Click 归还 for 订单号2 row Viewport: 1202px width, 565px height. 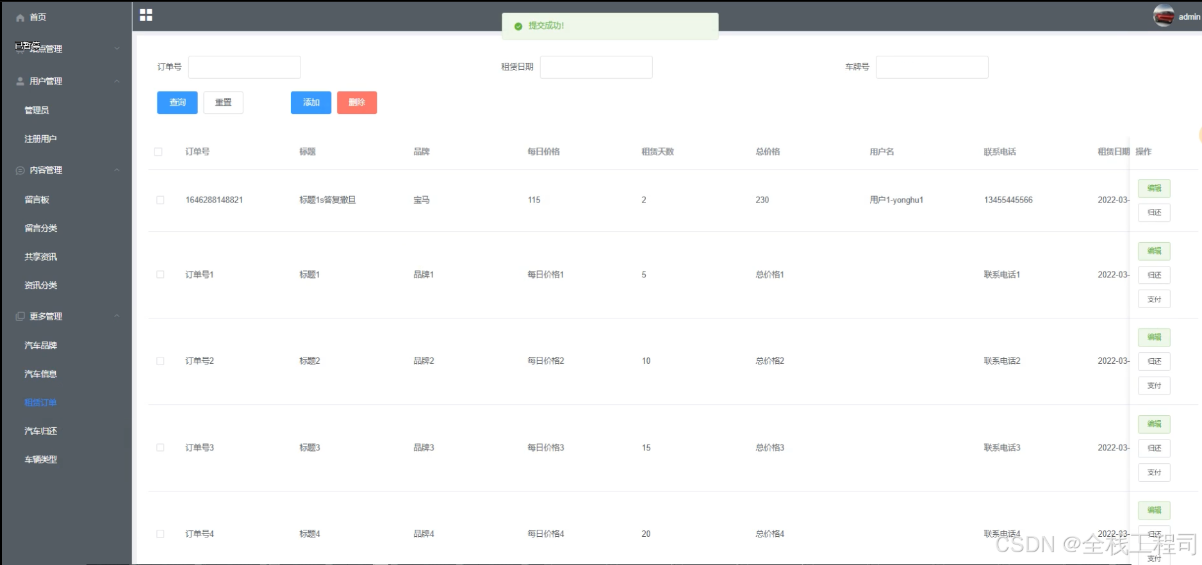pos(1154,361)
